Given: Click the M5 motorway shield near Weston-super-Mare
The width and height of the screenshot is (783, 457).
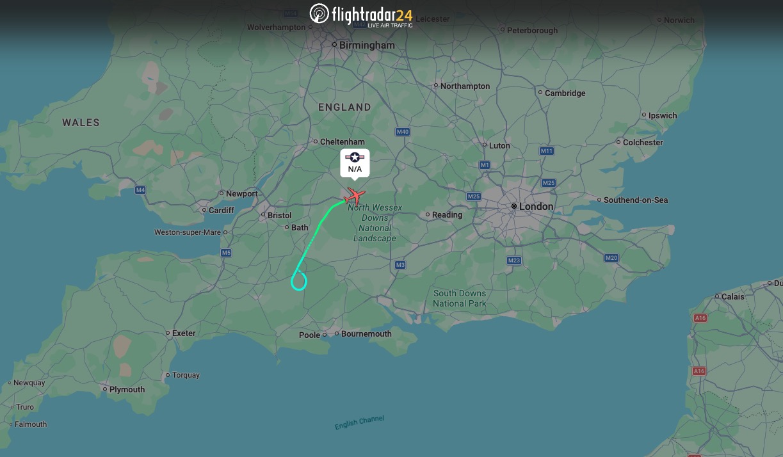Looking at the screenshot, I should 226,253.
